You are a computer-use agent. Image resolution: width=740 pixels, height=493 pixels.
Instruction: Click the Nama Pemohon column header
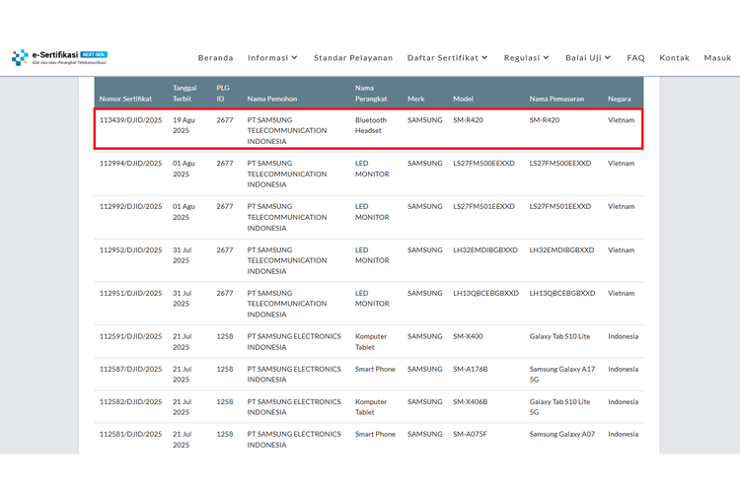tap(272, 99)
